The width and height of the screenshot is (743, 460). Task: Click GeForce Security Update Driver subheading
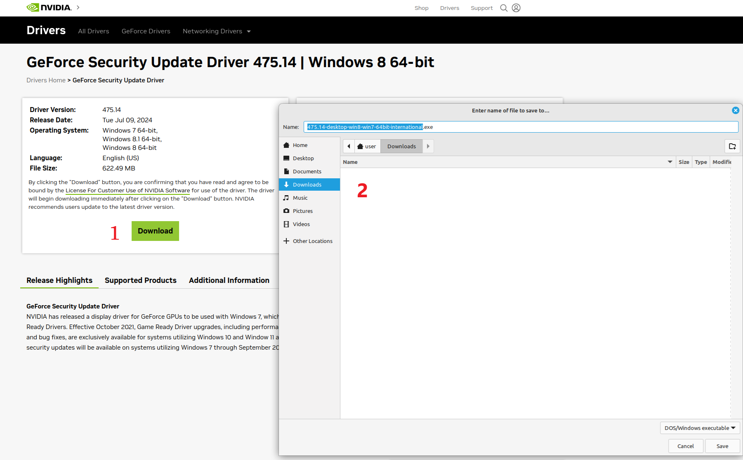click(73, 306)
